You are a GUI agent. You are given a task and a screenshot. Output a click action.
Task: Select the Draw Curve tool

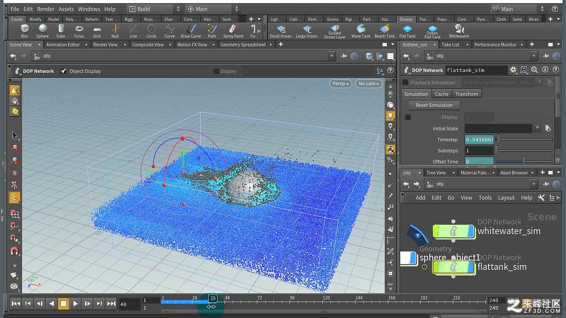191,31
